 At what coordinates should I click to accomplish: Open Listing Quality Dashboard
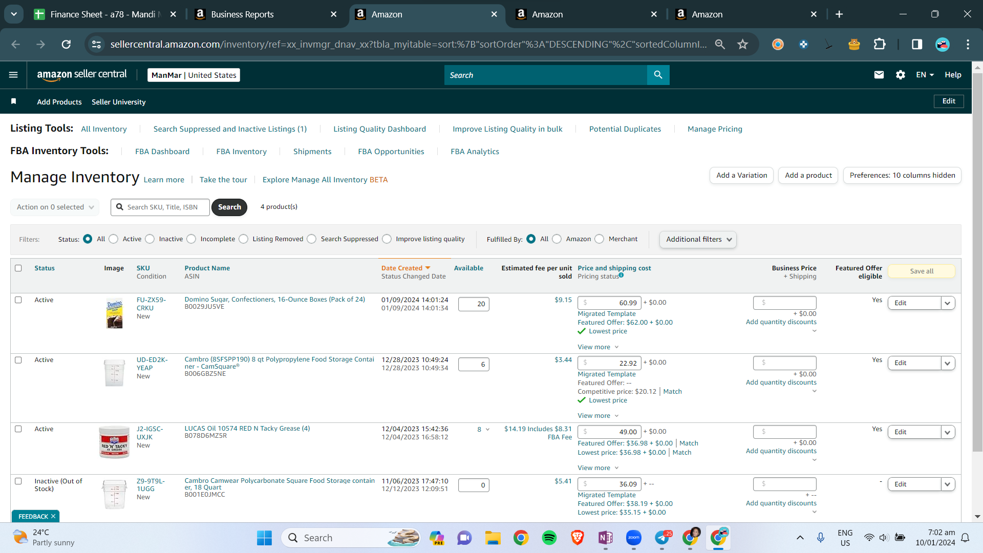coord(379,129)
